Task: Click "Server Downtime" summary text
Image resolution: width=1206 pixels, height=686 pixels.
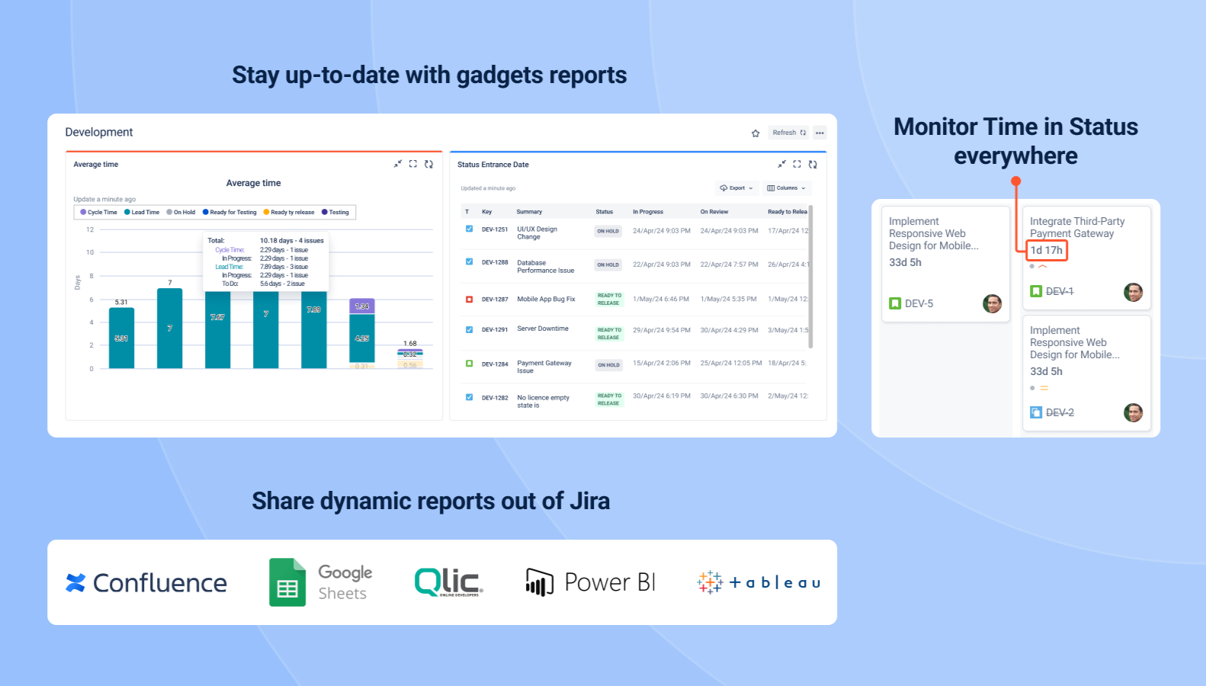Action: tap(543, 329)
